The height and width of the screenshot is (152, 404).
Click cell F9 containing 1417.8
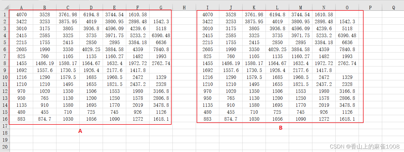138,70
